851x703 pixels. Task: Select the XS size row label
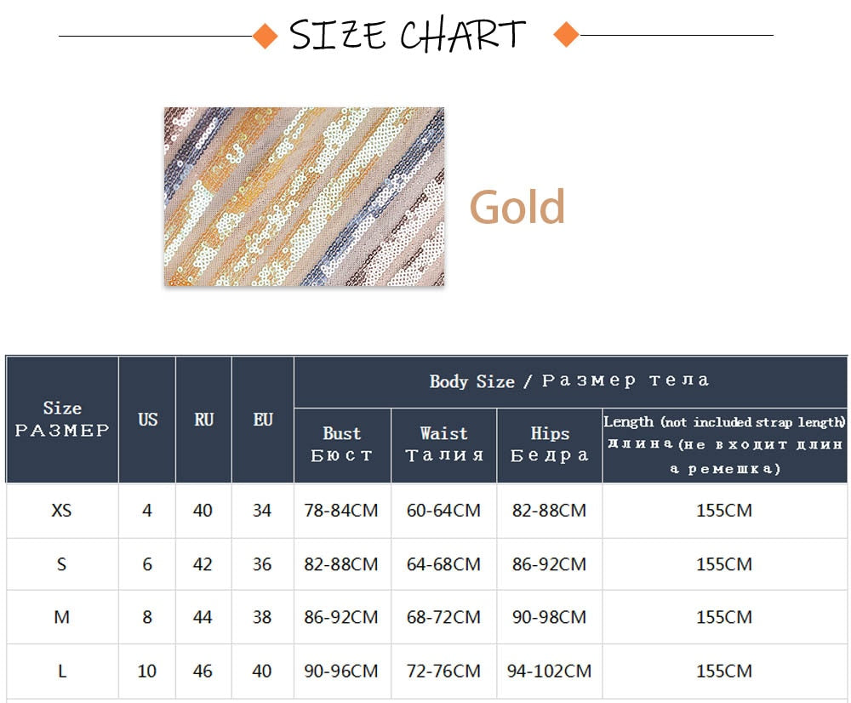pos(62,511)
